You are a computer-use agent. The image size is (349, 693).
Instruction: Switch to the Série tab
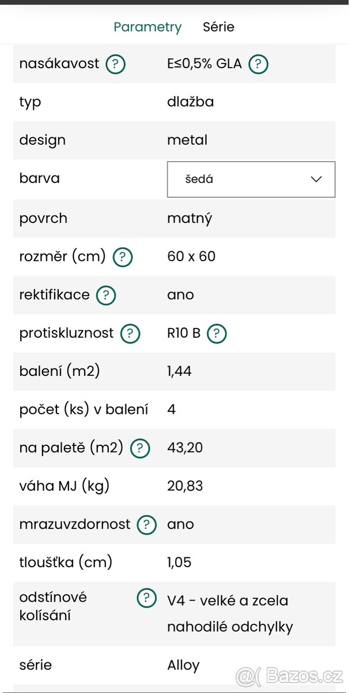[x=218, y=27]
